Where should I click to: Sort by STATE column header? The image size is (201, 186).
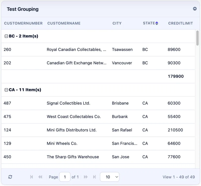pyautogui.click(x=149, y=23)
